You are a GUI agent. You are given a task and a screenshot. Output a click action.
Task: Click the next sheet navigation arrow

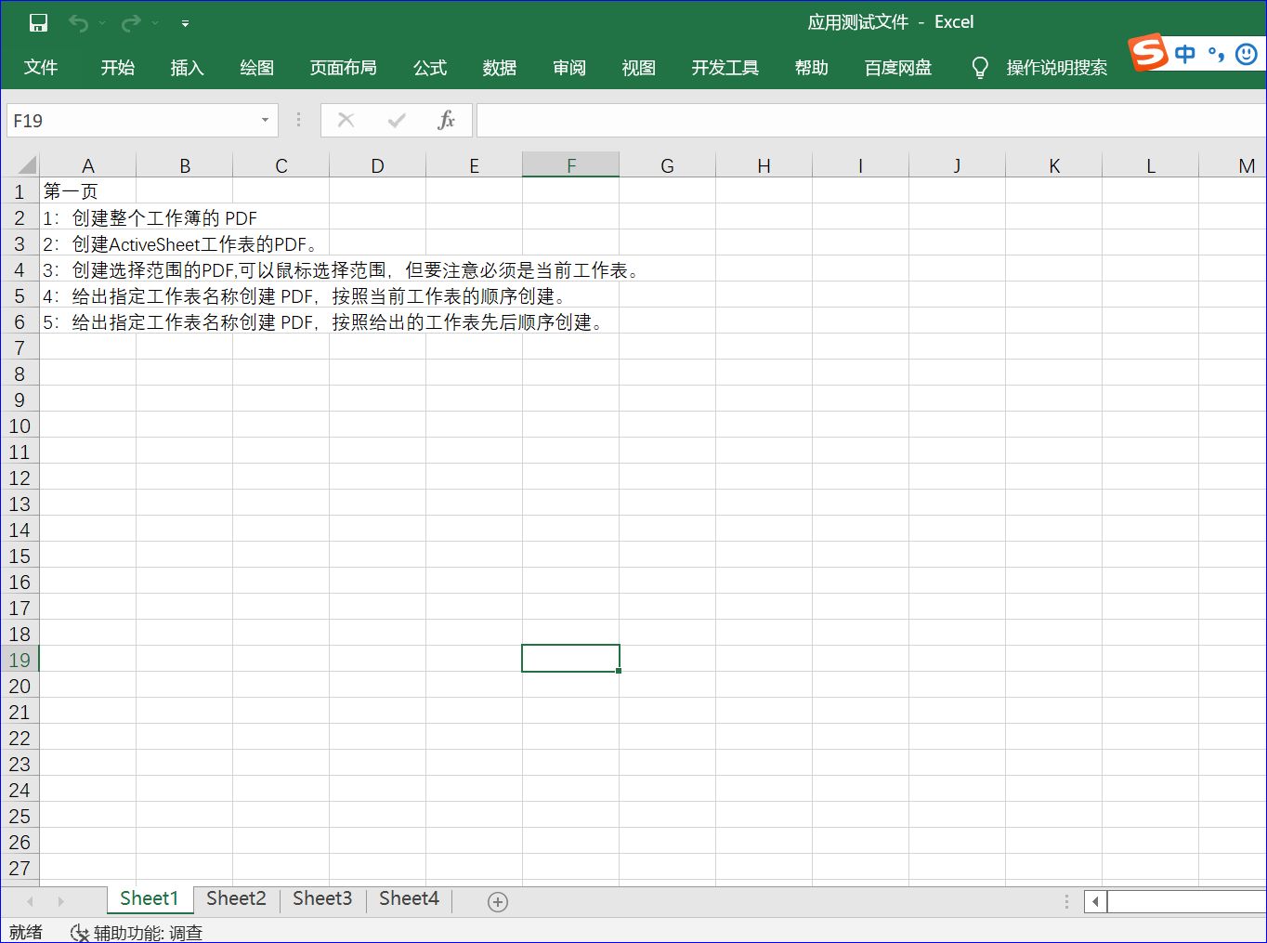point(61,901)
